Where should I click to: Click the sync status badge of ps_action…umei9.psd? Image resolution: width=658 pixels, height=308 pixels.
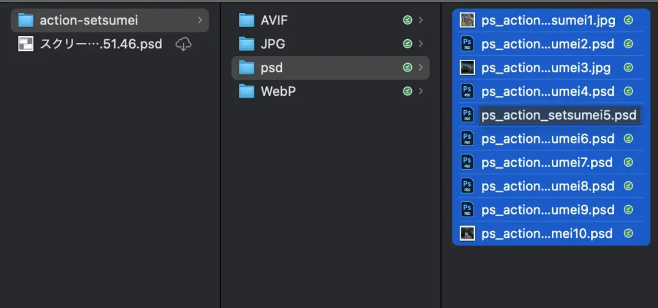coord(628,210)
